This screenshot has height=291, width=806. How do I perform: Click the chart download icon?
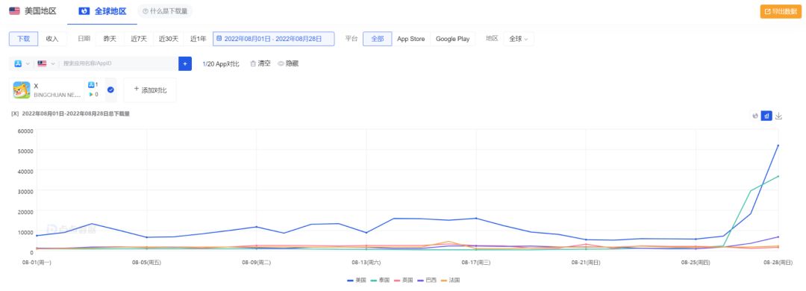(778, 116)
